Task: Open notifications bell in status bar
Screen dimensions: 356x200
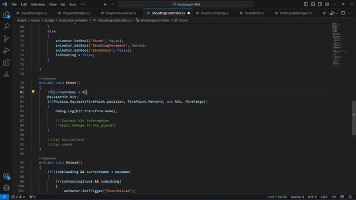Action: [x=350, y=197]
